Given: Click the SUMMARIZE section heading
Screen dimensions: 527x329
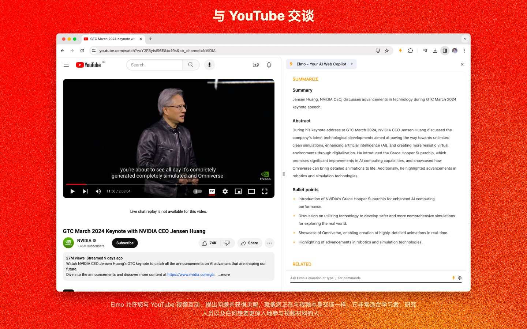Looking at the screenshot, I should [305, 79].
